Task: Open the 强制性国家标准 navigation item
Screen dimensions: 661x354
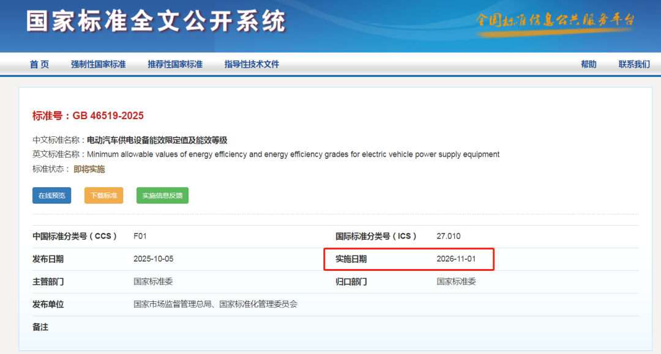Action: click(x=98, y=64)
